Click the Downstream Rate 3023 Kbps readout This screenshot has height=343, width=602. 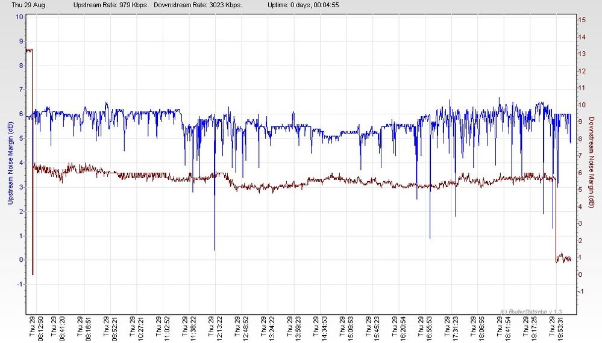click(198, 5)
